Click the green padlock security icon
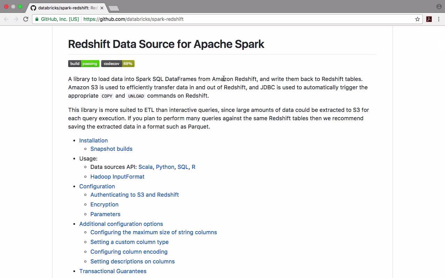 tap(37, 19)
